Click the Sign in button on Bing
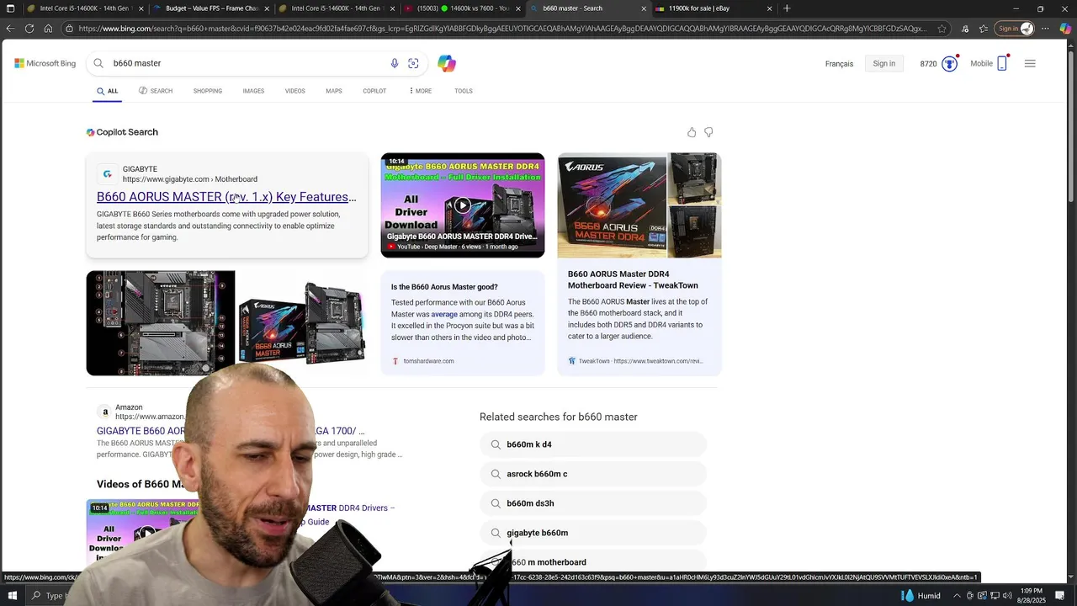 coord(884,64)
